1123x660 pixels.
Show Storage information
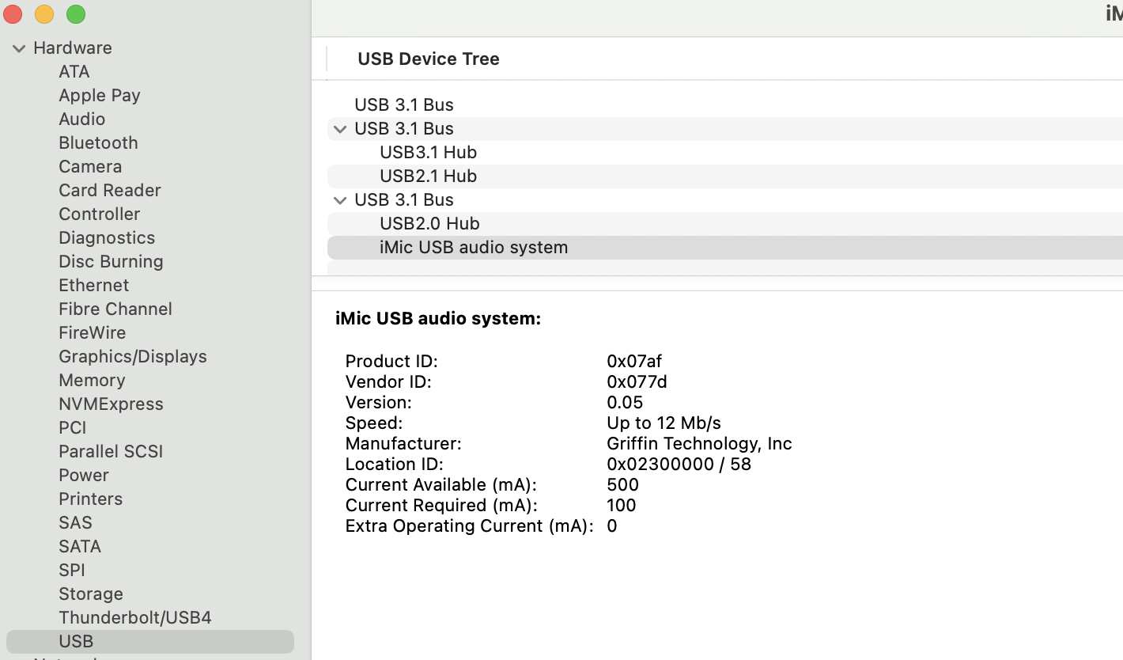(x=91, y=594)
